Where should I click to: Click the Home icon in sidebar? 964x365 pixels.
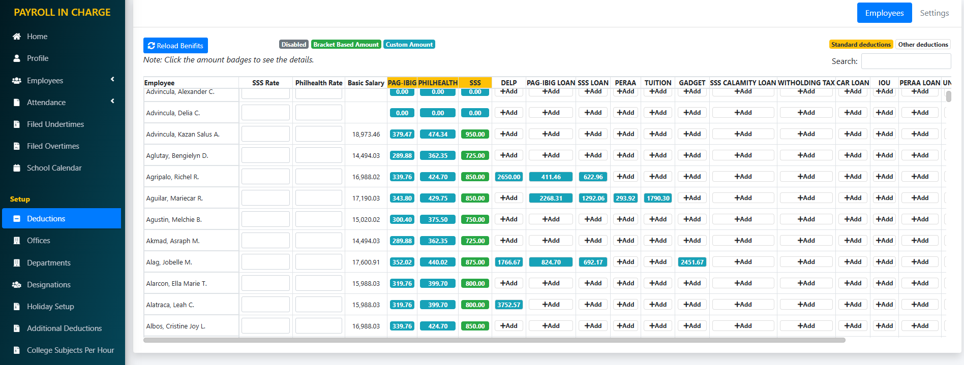(x=17, y=37)
